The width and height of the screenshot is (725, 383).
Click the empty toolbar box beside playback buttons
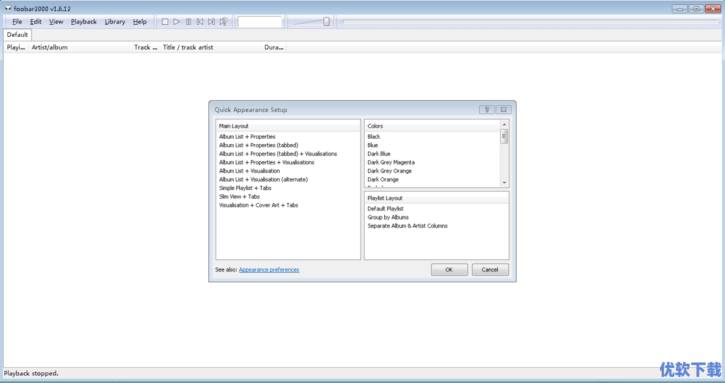260,22
